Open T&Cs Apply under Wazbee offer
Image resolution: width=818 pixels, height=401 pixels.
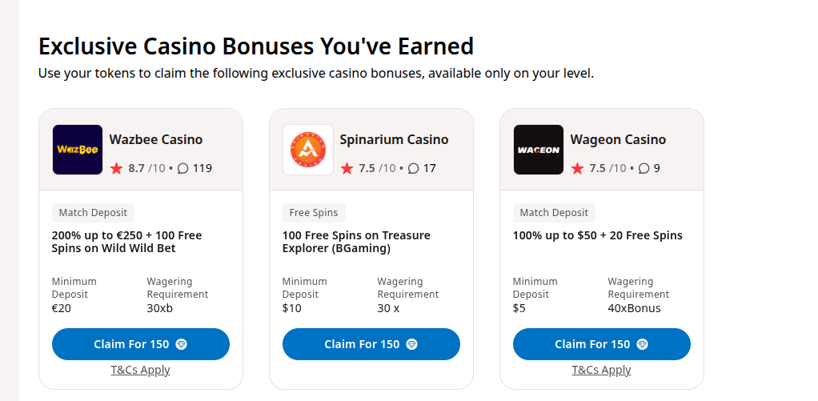coord(141,370)
